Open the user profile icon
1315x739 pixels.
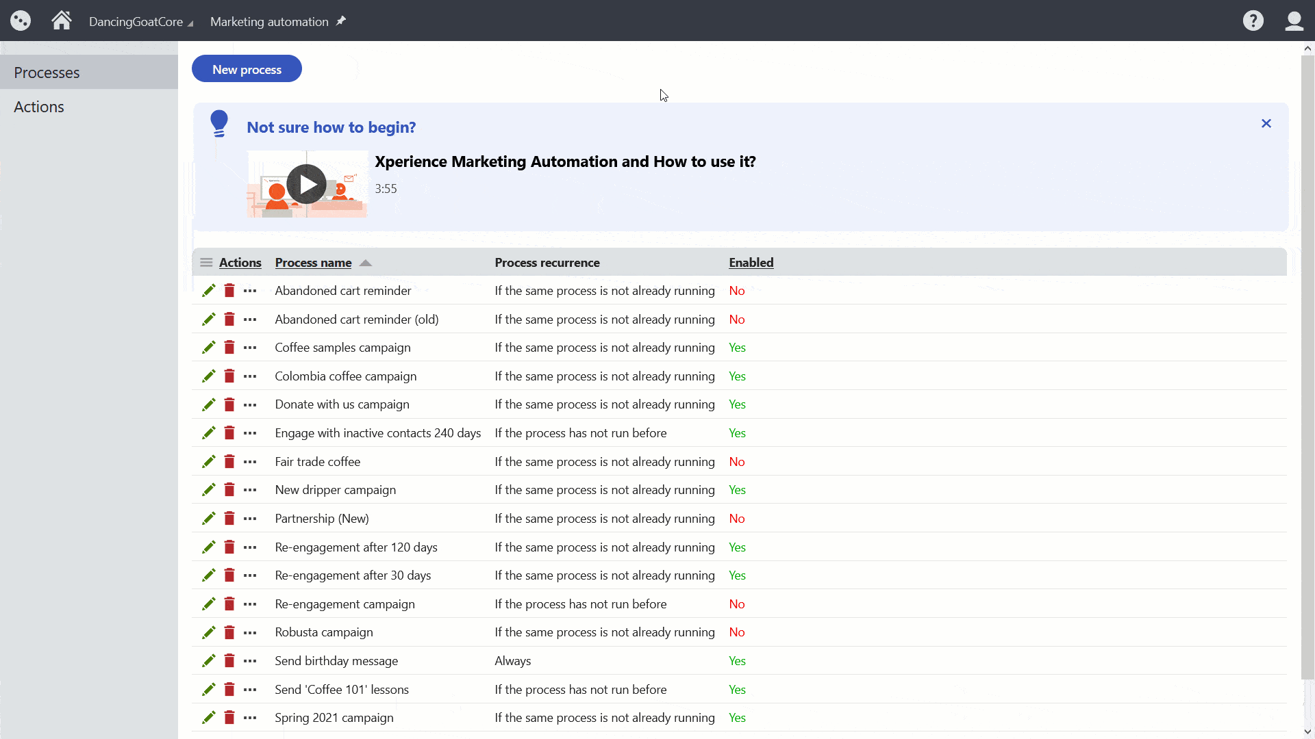pyautogui.click(x=1294, y=21)
